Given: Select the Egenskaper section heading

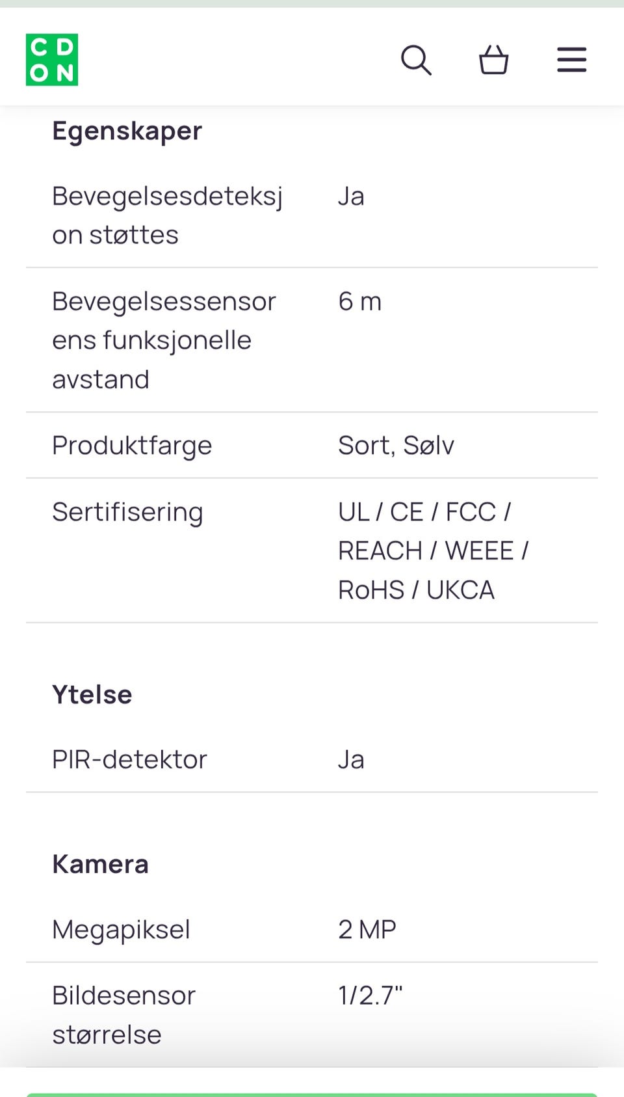Looking at the screenshot, I should (127, 131).
